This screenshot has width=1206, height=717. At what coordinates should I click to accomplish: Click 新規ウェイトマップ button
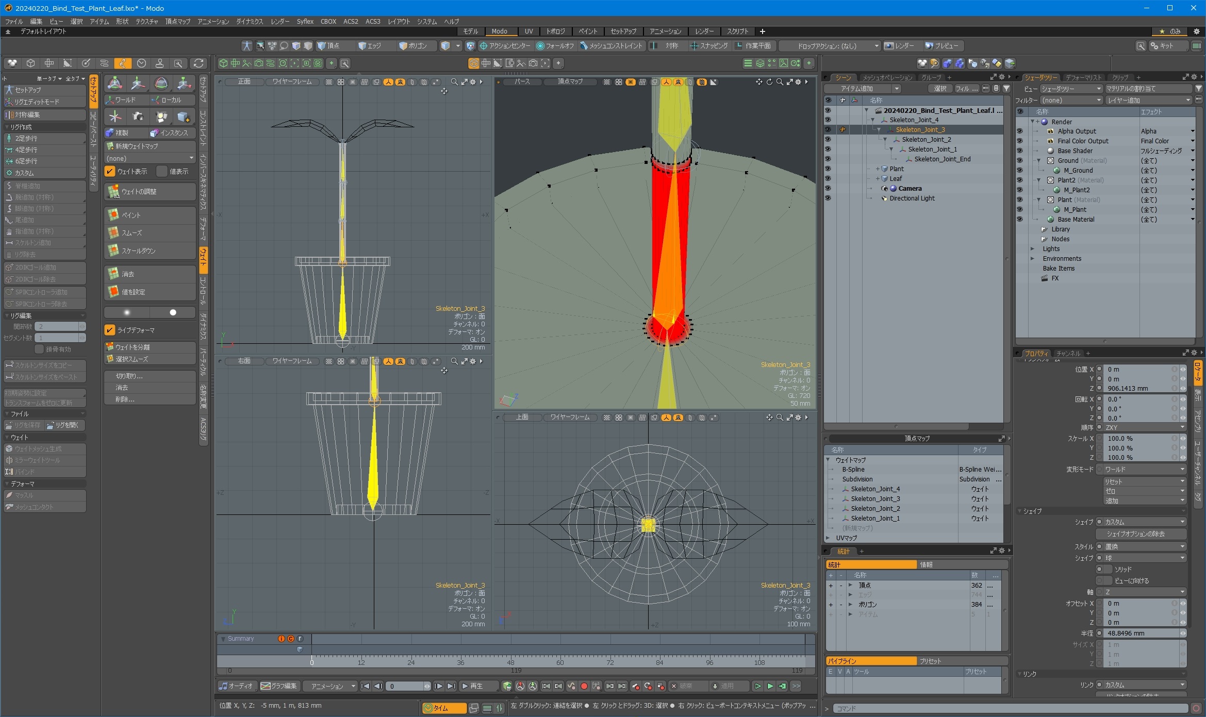[x=150, y=146]
